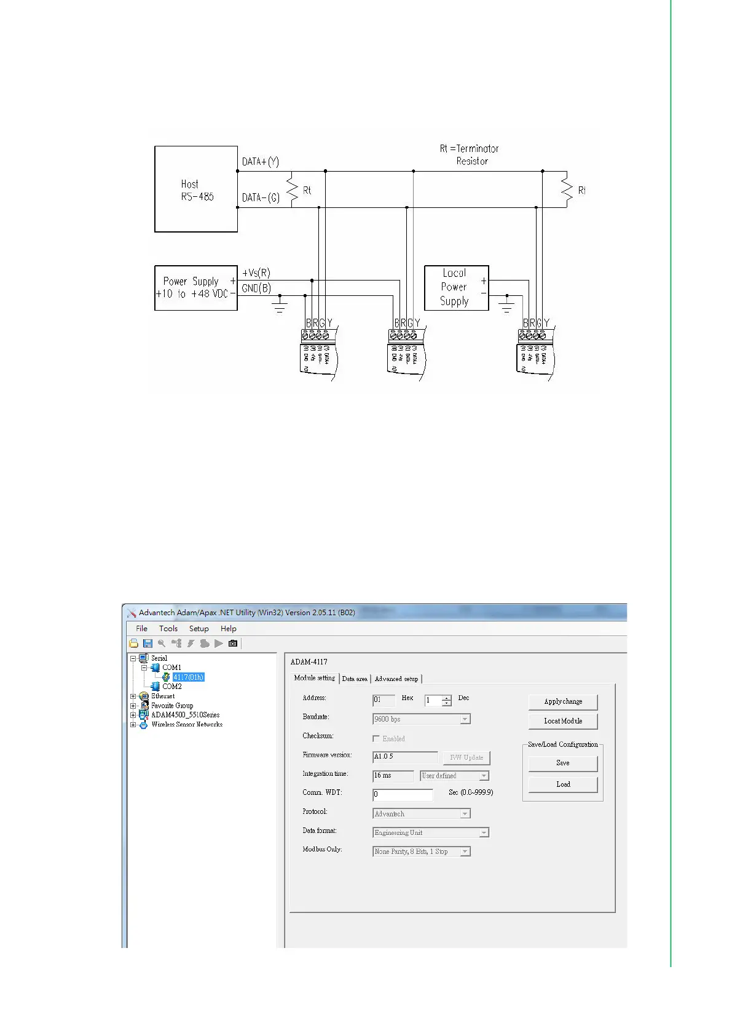
Task: Open the Tools menu
Action: [168, 629]
